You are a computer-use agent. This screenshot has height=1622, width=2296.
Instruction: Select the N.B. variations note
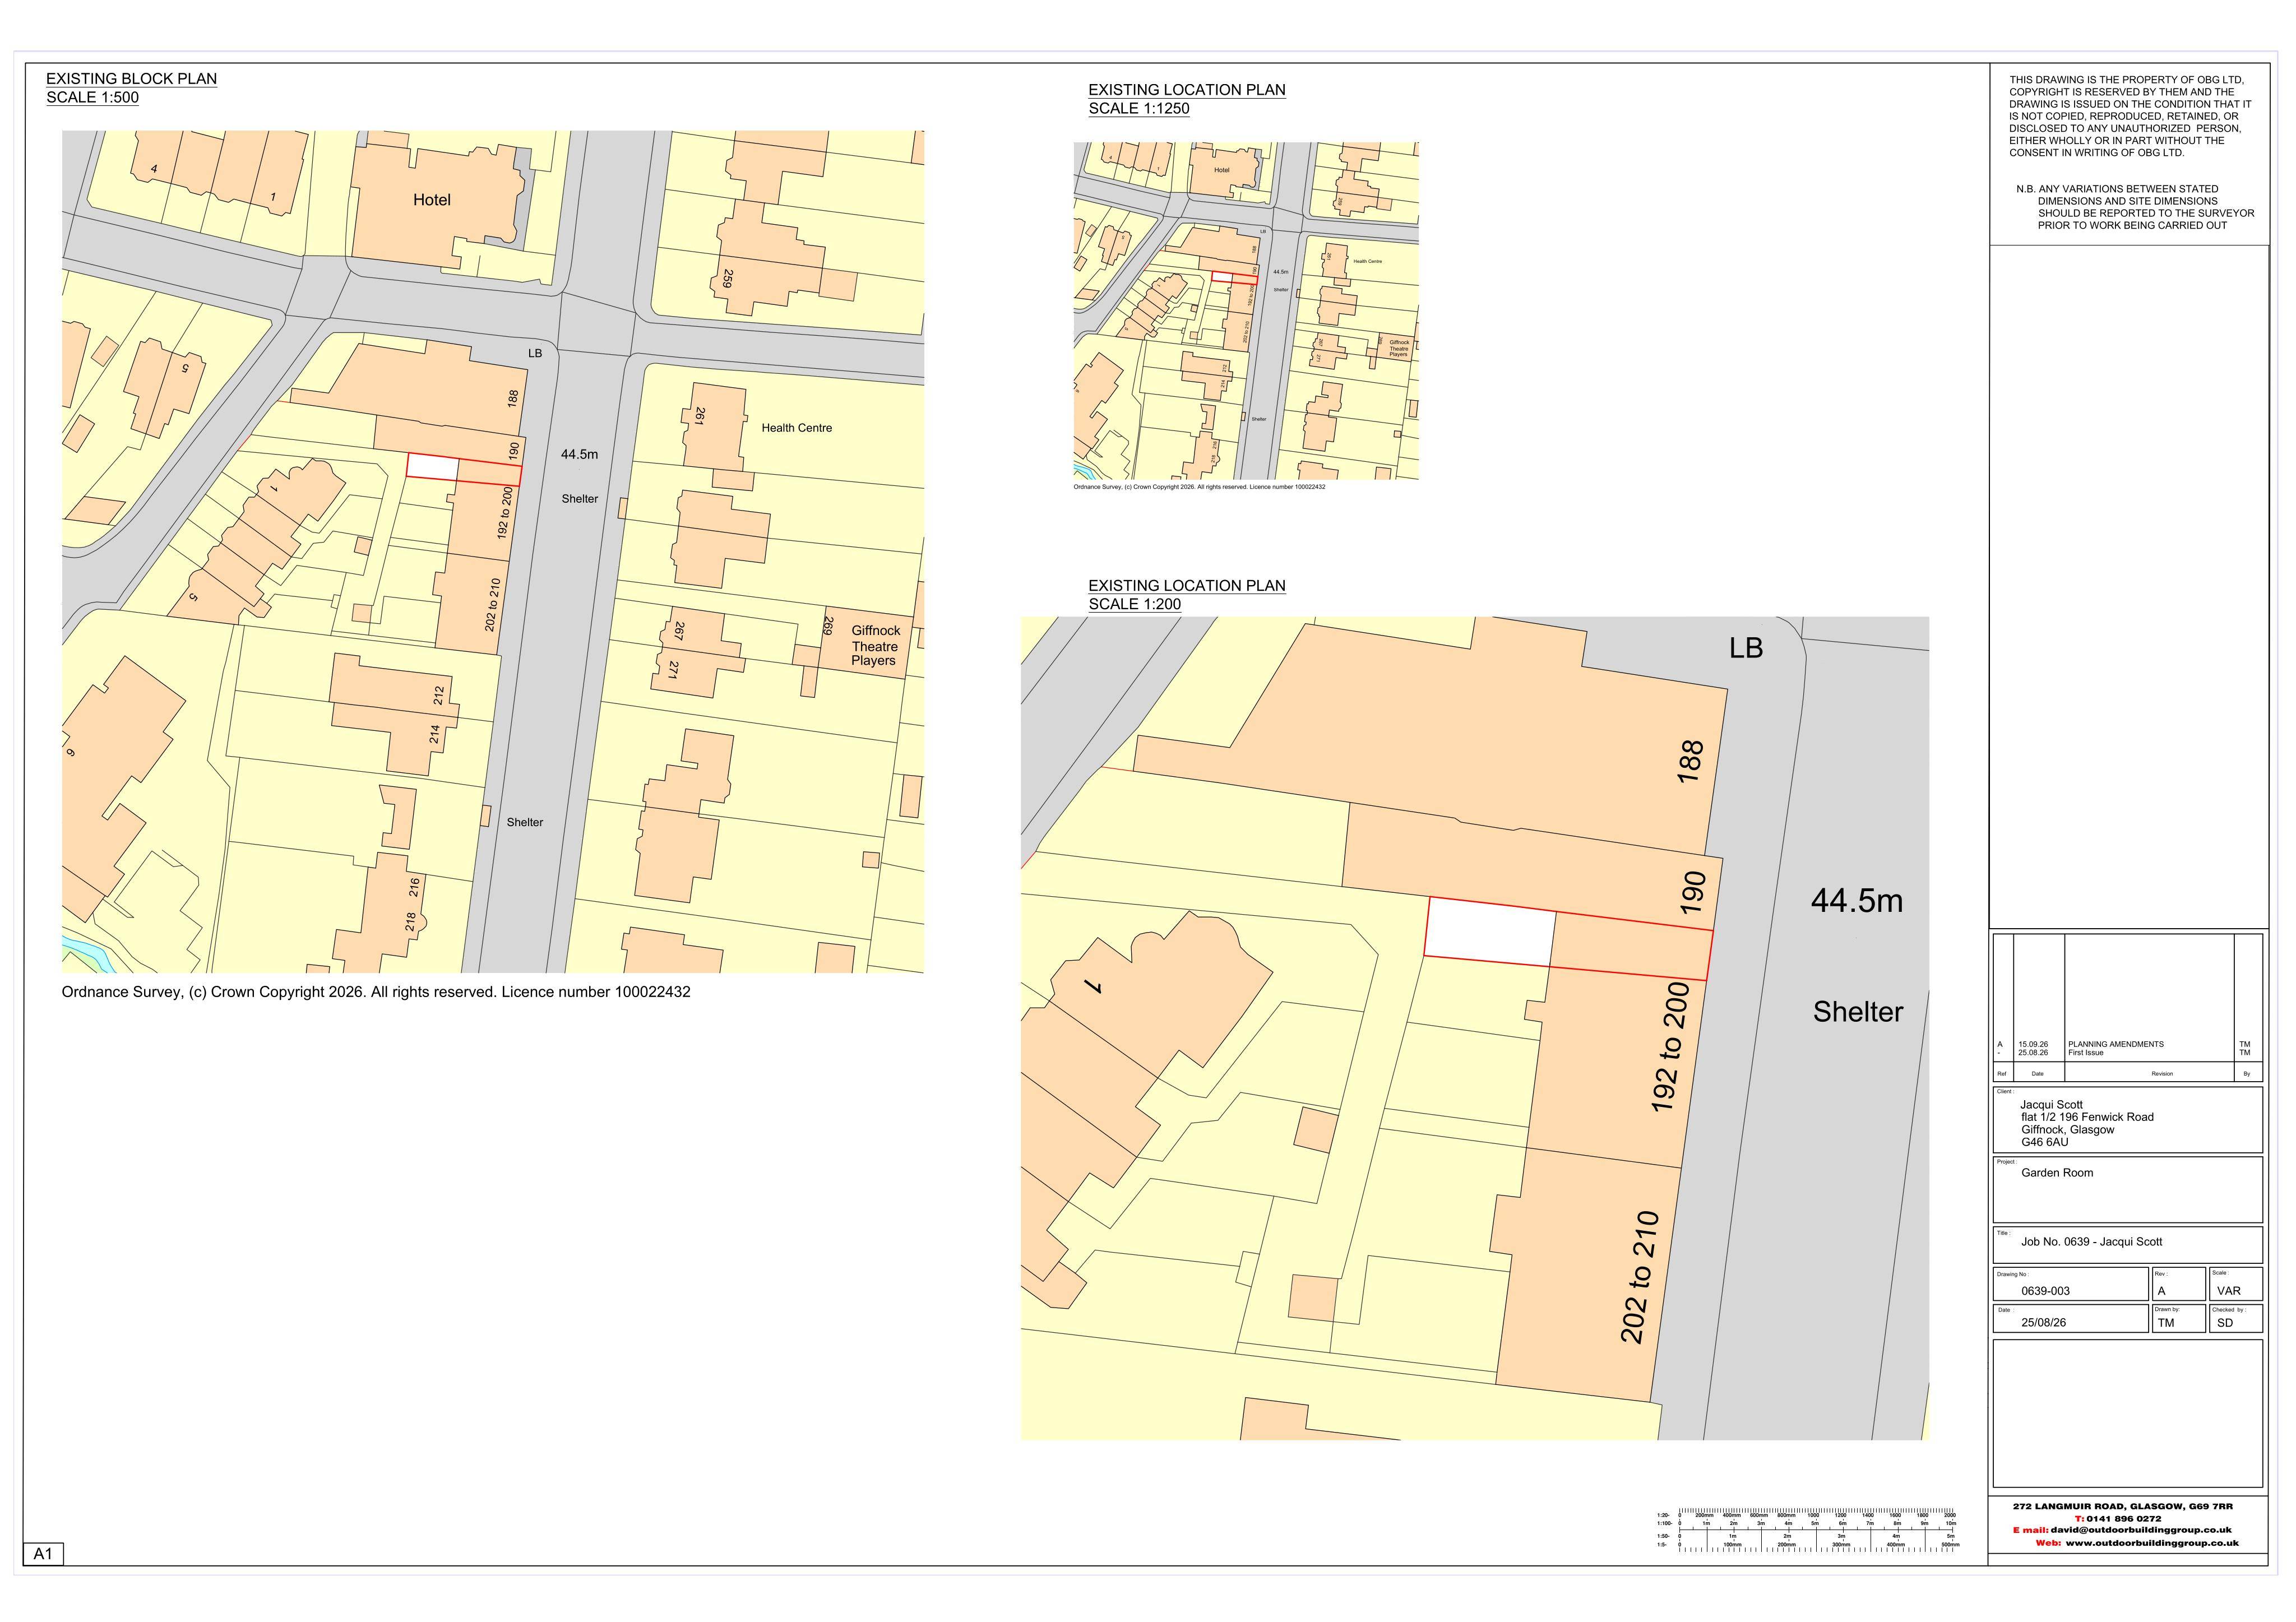2135,207
